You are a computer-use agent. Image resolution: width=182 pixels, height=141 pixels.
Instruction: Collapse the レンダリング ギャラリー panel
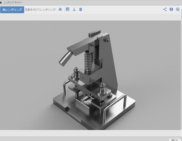pos(1,2)
